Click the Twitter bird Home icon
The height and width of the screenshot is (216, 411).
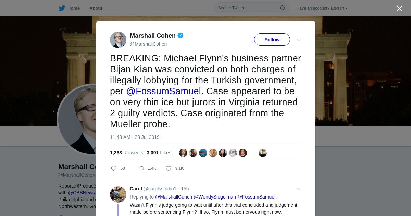tap(62, 8)
